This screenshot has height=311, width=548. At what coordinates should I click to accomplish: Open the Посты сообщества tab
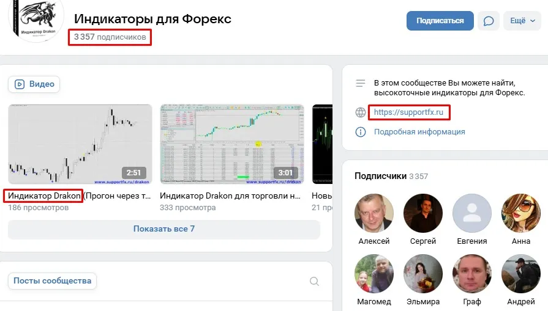(52, 281)
